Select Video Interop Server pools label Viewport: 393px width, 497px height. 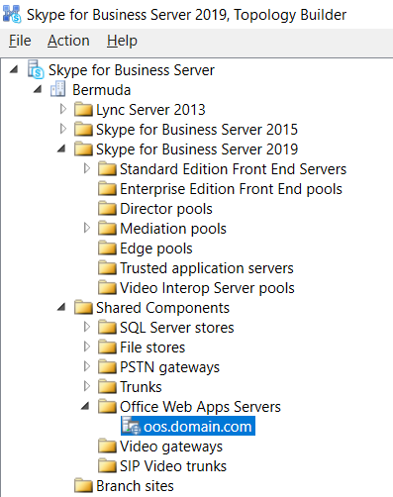point(207,288)
